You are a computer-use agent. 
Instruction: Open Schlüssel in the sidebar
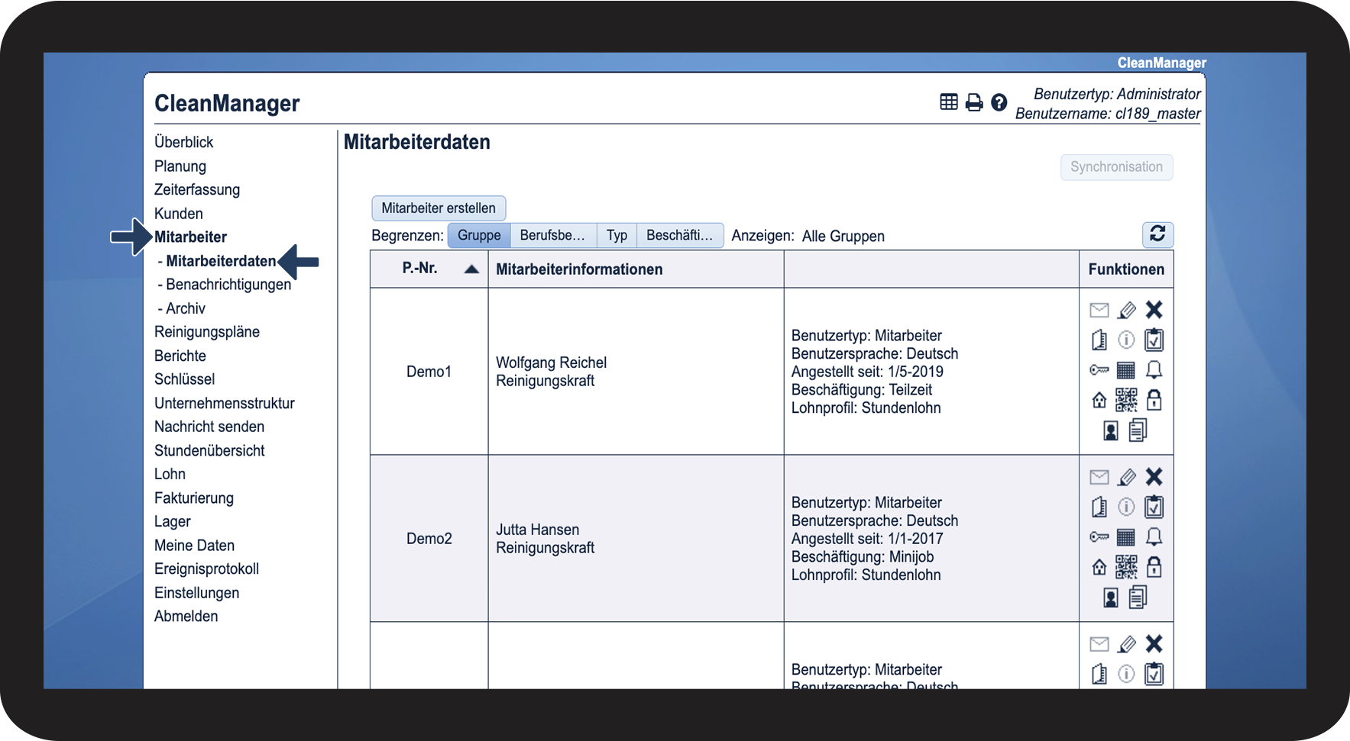click(184, 379)
